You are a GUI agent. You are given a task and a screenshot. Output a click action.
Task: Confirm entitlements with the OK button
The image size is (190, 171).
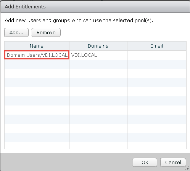tap(145, 162)
